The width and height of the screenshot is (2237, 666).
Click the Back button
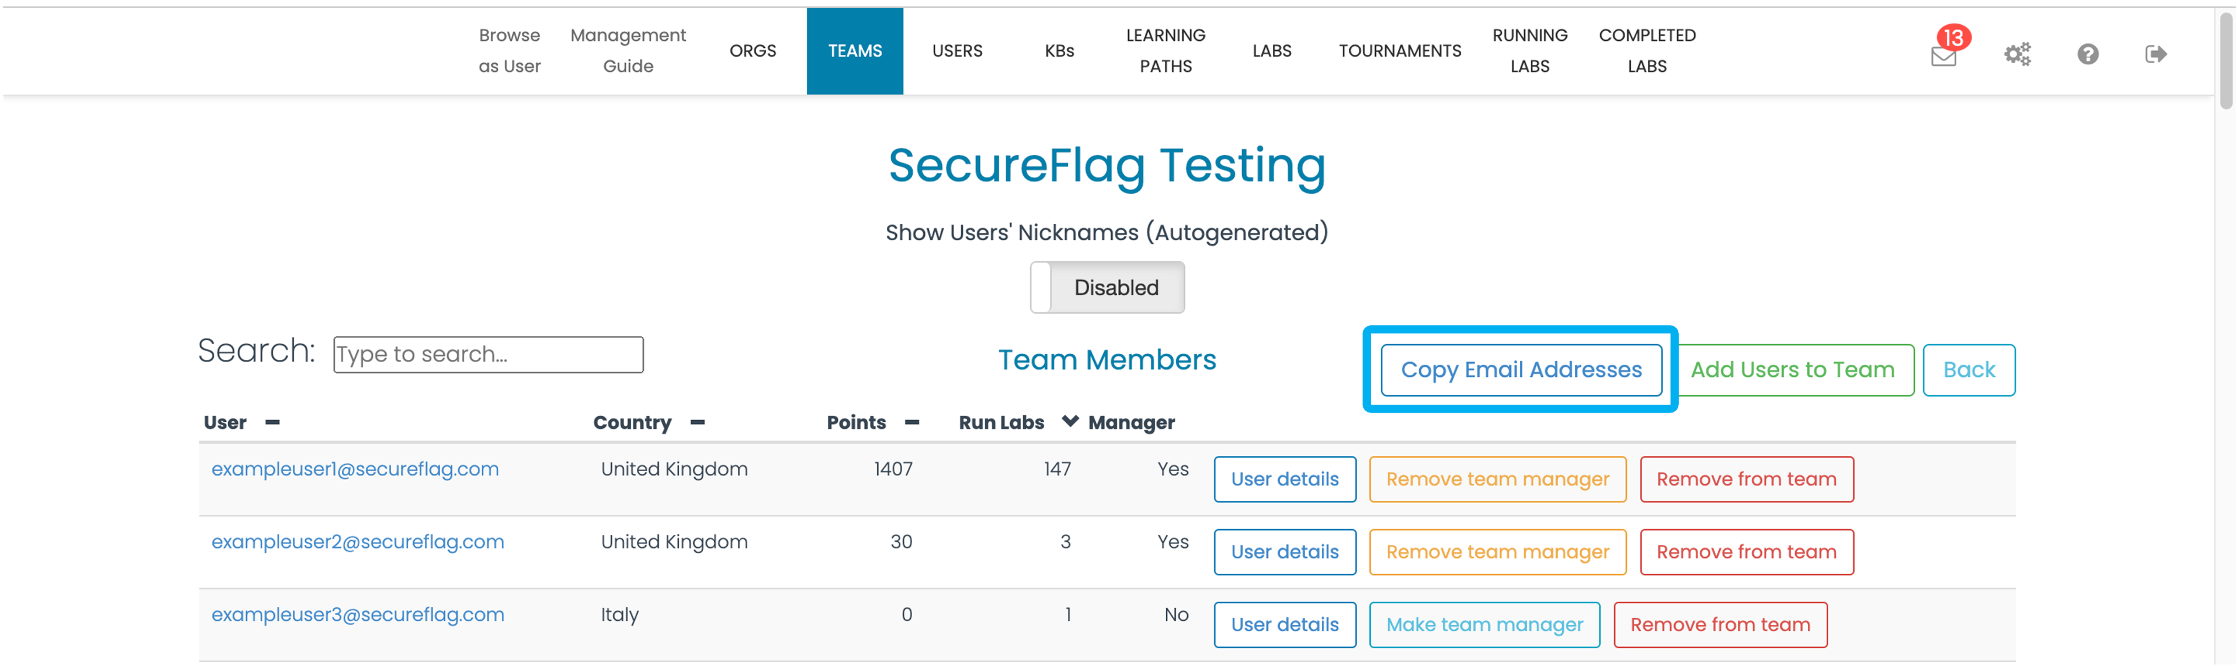pos(1968,370)
